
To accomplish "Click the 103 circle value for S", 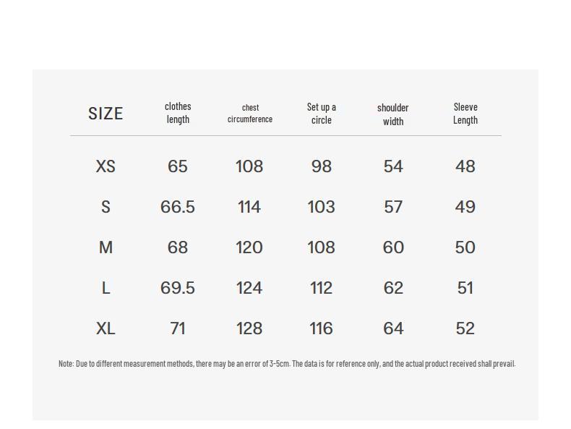I will (321, 207).
